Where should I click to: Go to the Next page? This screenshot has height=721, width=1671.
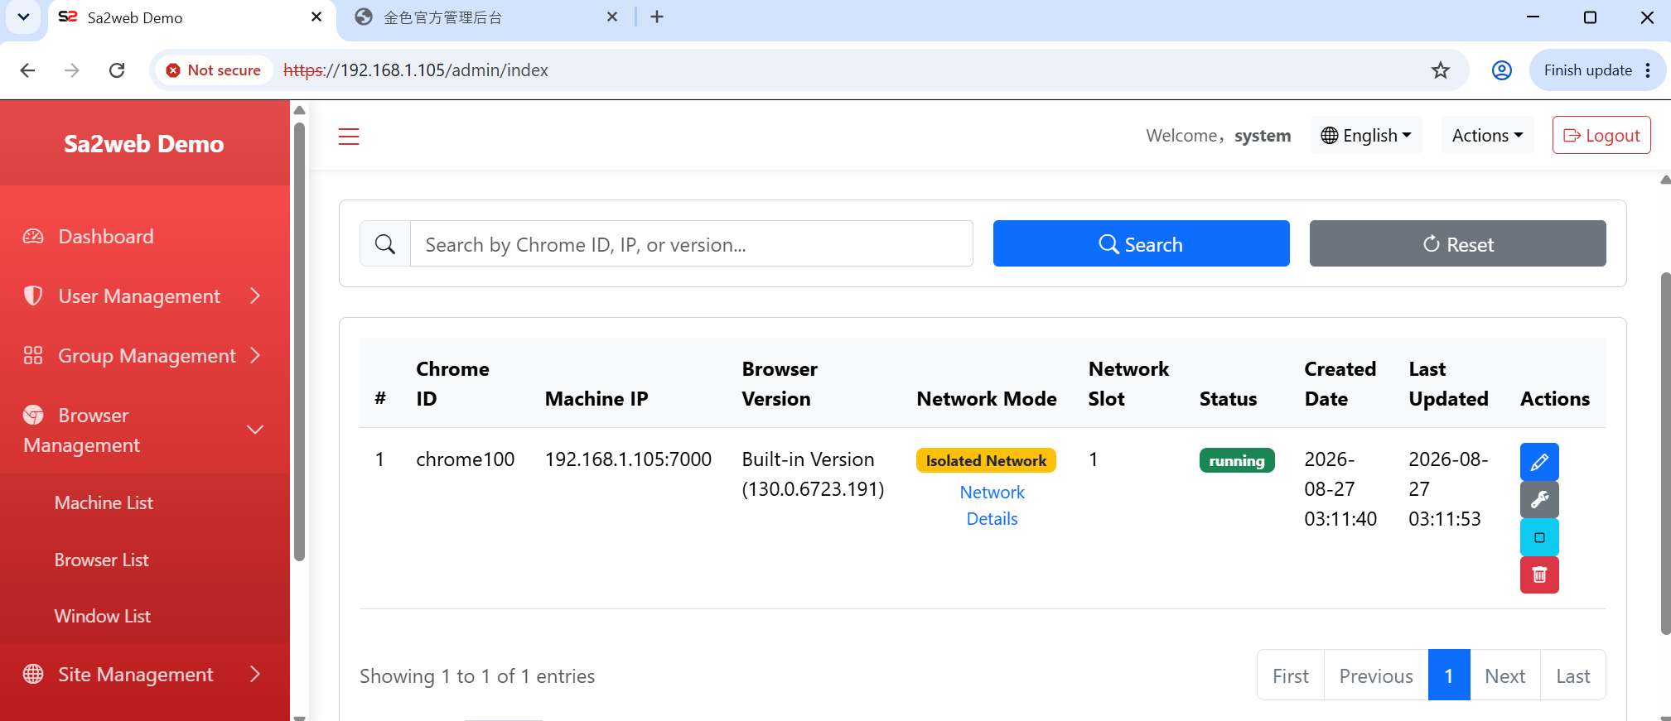[x=1505, y=675]
